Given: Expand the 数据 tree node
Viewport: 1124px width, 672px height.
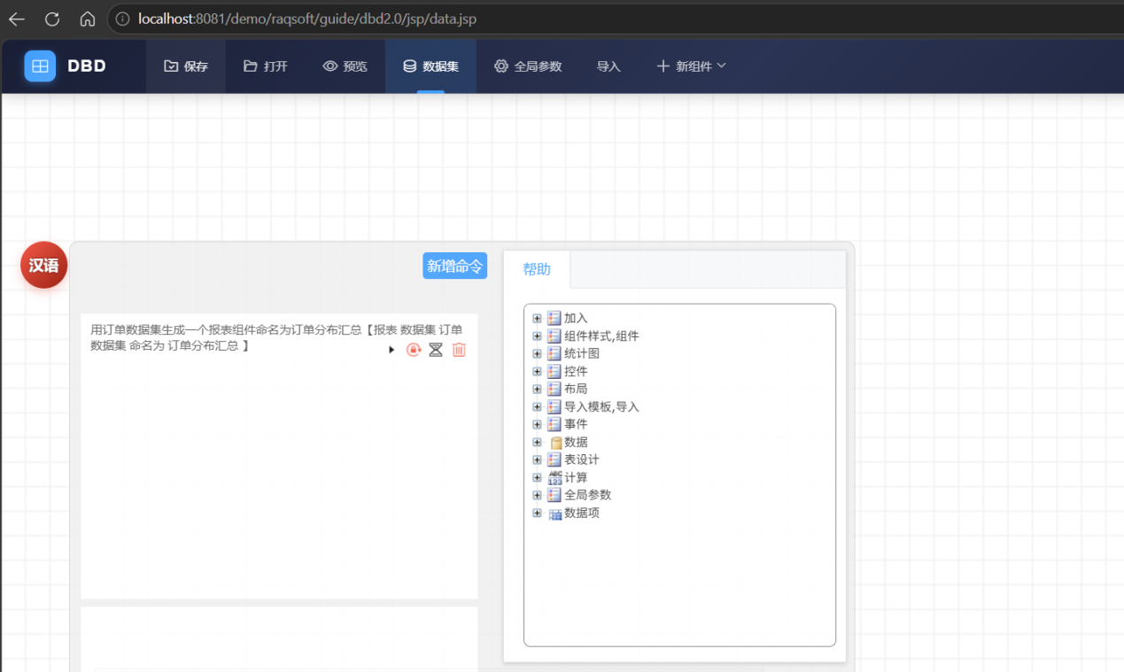Looking at the screenshot, I should pyautogui.click(x=537, y=442).
